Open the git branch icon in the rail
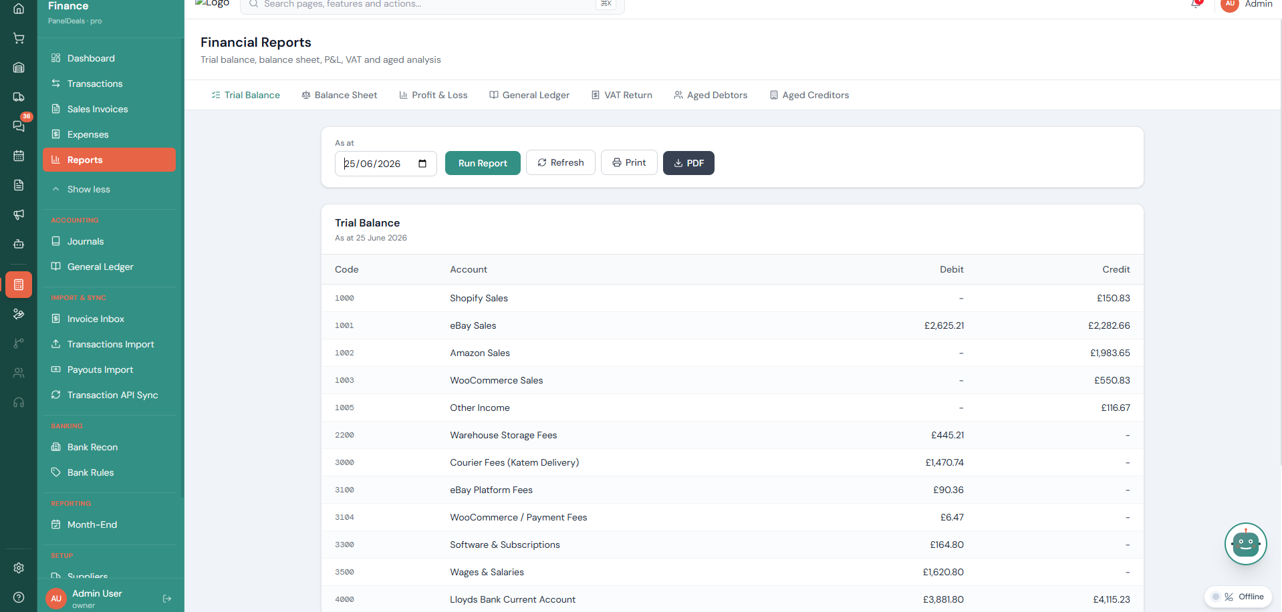The width and height of the screenshot is (1282, 612). point(19,343)
